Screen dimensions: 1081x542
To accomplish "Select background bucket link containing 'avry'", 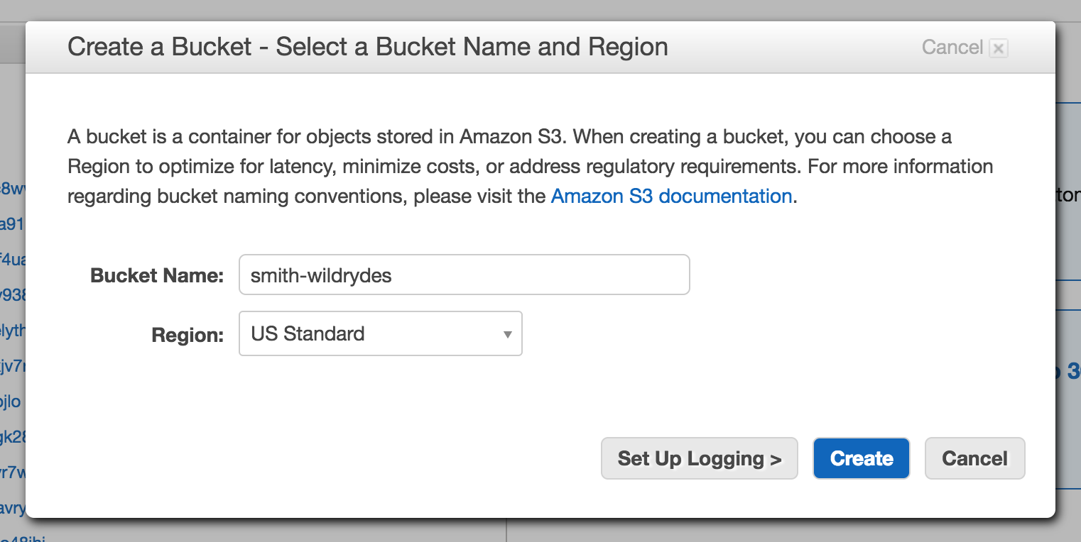I will click(x=12, y=508).
